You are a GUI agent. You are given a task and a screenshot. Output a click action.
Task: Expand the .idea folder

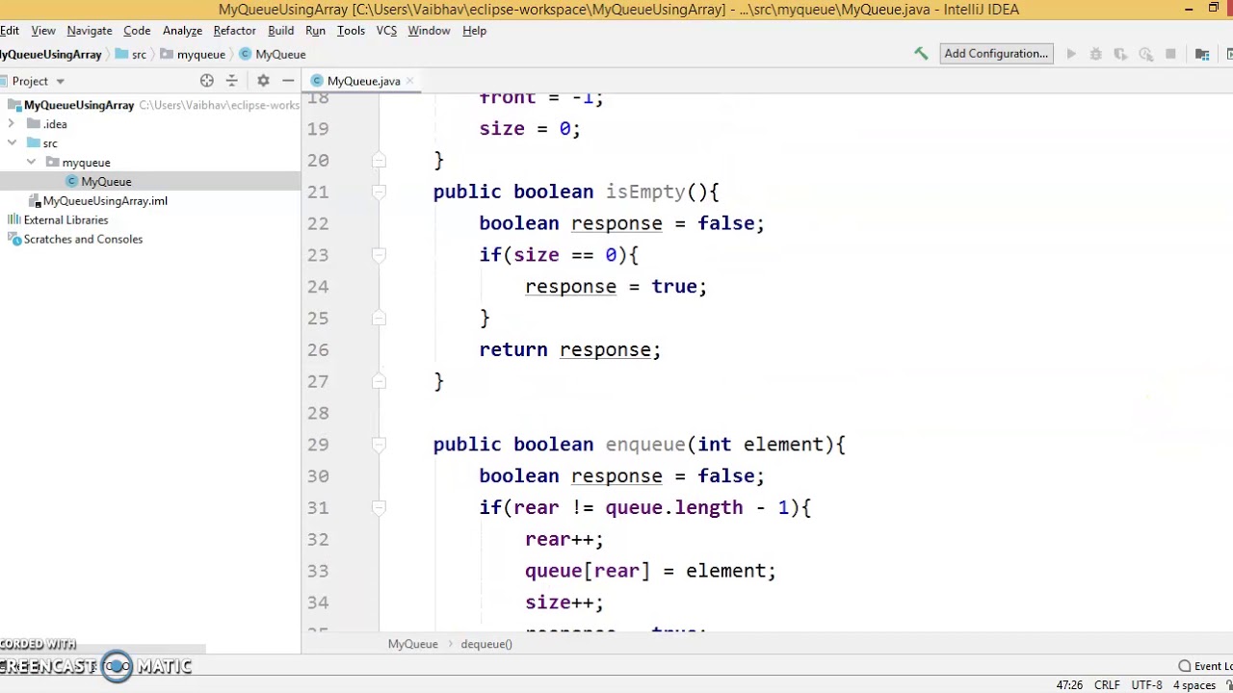click(x=12, y=124)
